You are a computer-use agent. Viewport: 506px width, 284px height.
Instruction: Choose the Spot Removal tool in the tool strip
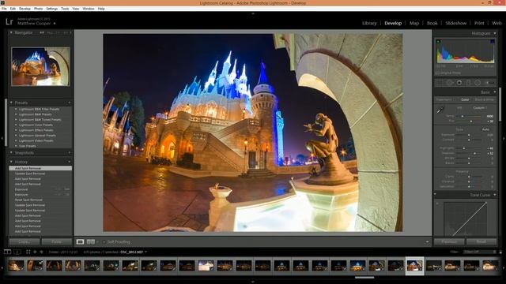click(x=450, y=83)
